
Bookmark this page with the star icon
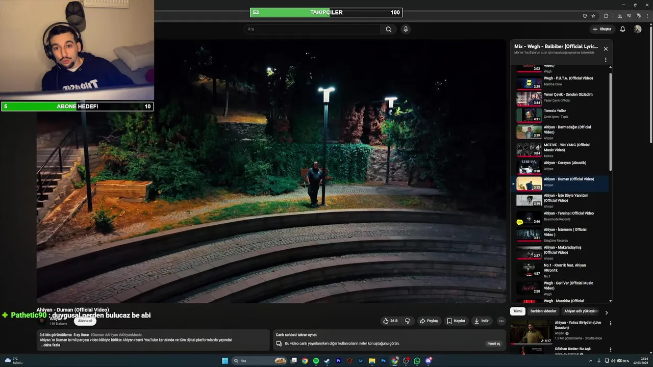pyautogui.click(x=593, y=16)
